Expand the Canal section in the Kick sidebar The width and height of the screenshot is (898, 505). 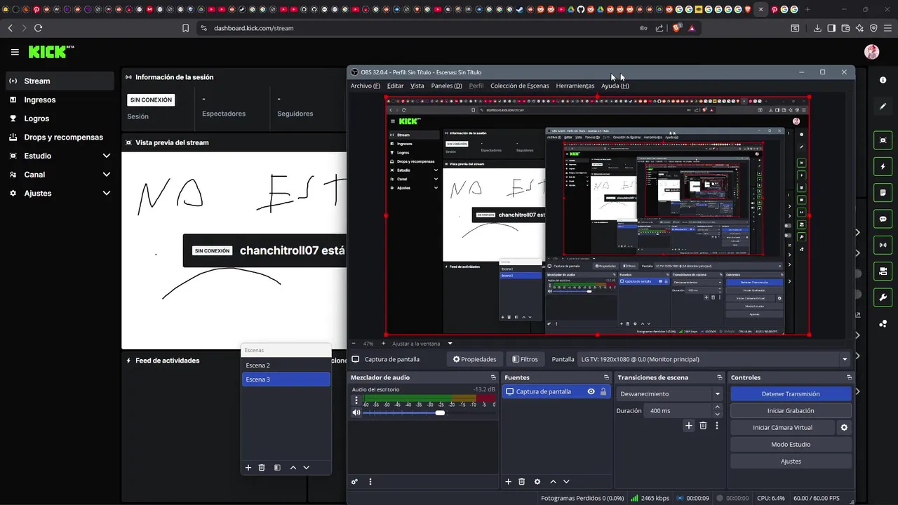coord(107,175)
